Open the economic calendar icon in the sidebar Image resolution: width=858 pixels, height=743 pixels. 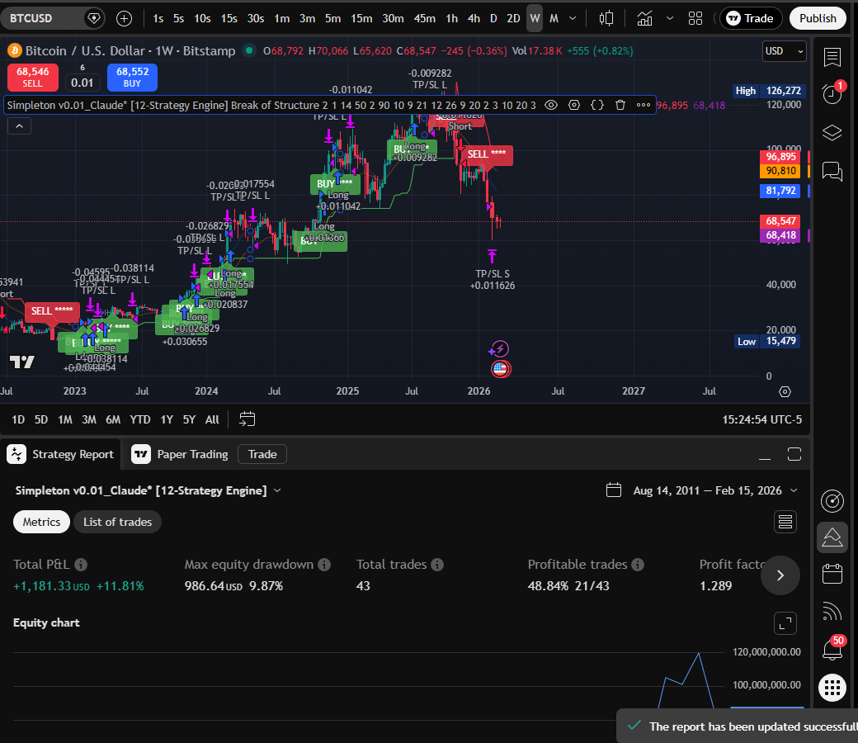click(x=832, y=573)
